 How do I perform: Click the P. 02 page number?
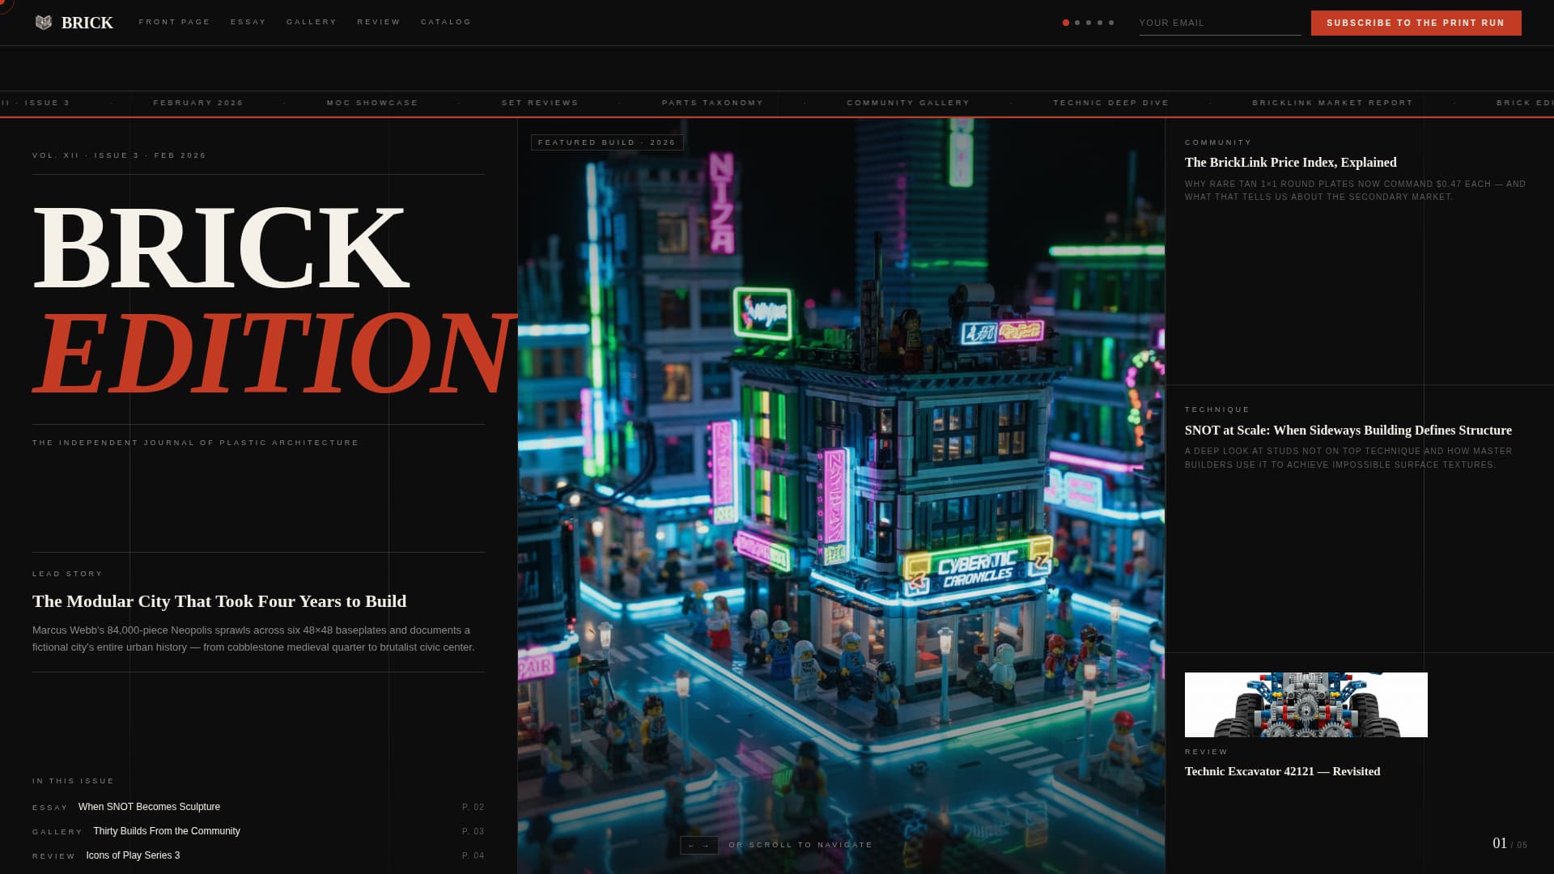[x=473, y=808]
